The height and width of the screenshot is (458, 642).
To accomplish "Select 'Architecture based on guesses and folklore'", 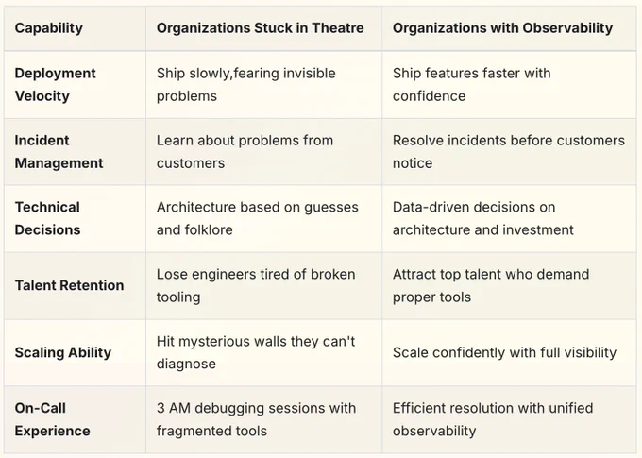I will point(258,218).
